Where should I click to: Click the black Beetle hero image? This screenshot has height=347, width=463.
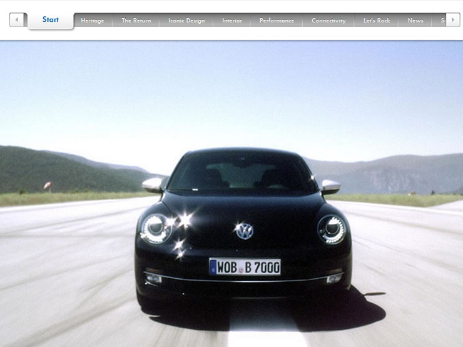232,194
